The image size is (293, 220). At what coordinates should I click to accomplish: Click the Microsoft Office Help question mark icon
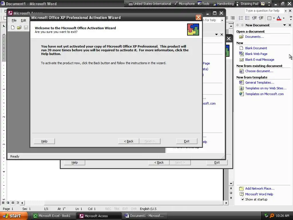coord(263,4)
